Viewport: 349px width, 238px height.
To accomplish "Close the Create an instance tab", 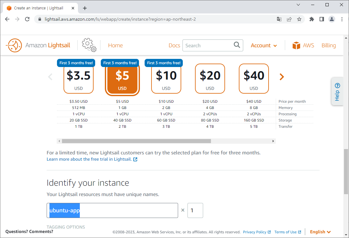I will pyautogui.click(x=73, y=8).
